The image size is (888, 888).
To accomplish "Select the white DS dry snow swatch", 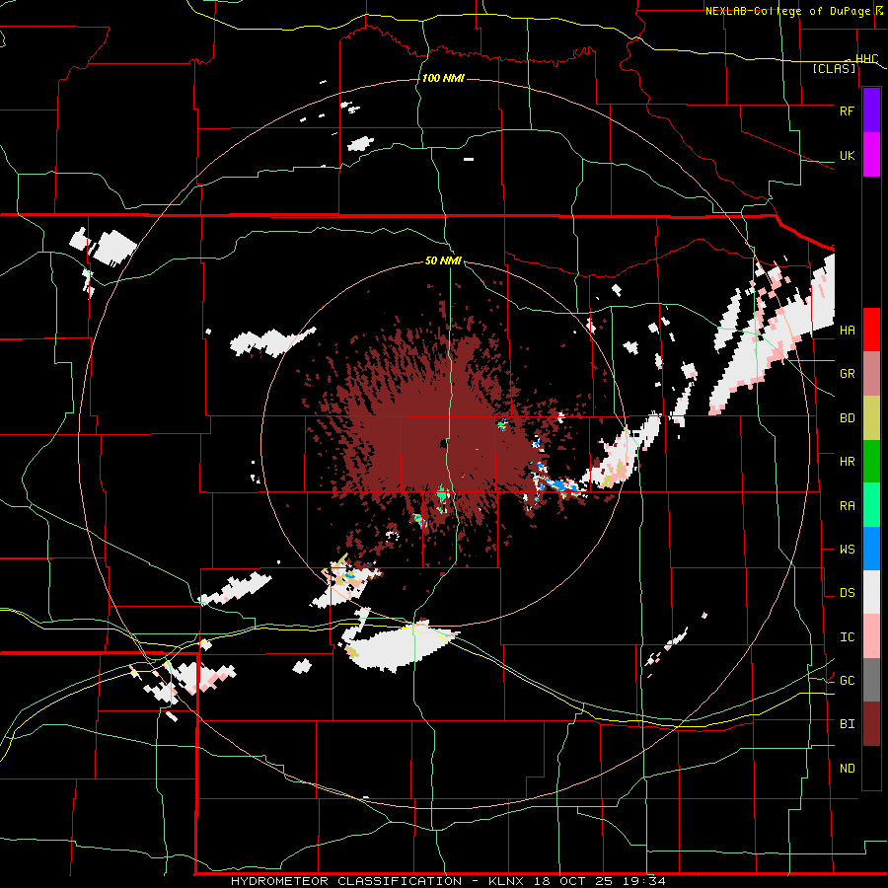I will pos(871,592).
